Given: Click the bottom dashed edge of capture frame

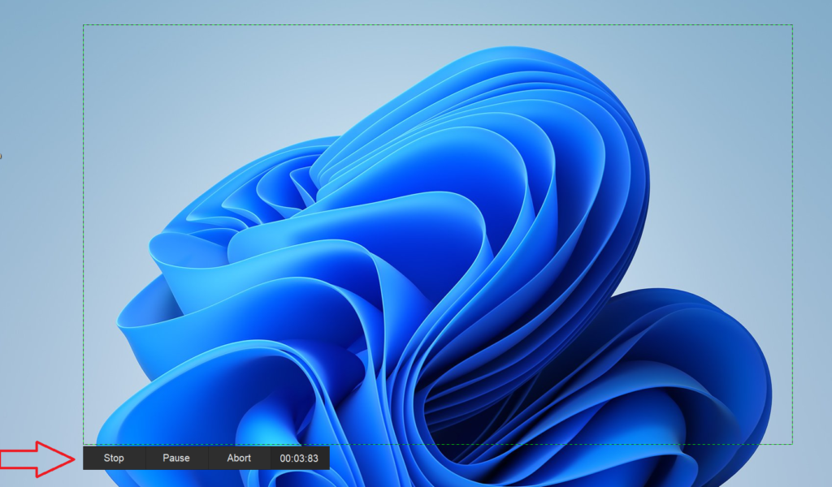Looking at the screenshot, I should 569,444.
